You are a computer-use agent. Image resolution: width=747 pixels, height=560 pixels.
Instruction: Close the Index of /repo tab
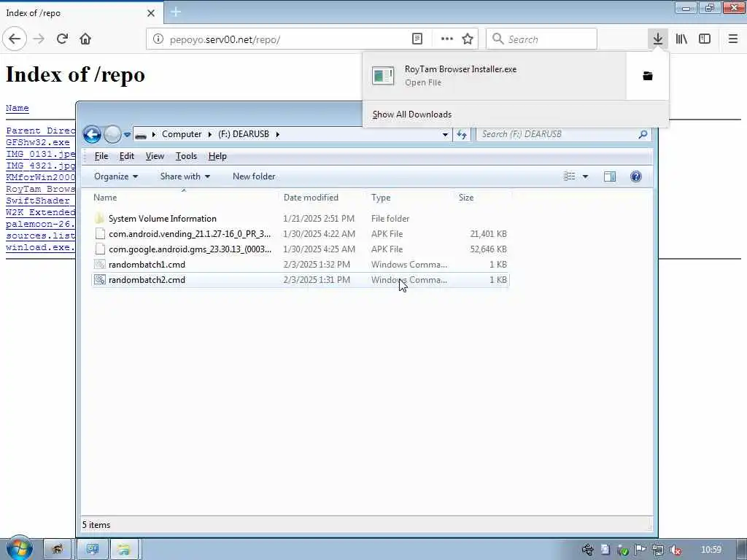(x=151, y=13)
